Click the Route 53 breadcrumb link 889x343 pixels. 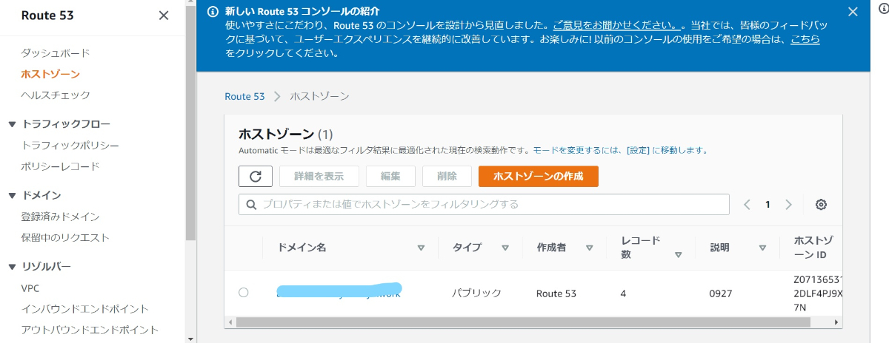[244, 96]
